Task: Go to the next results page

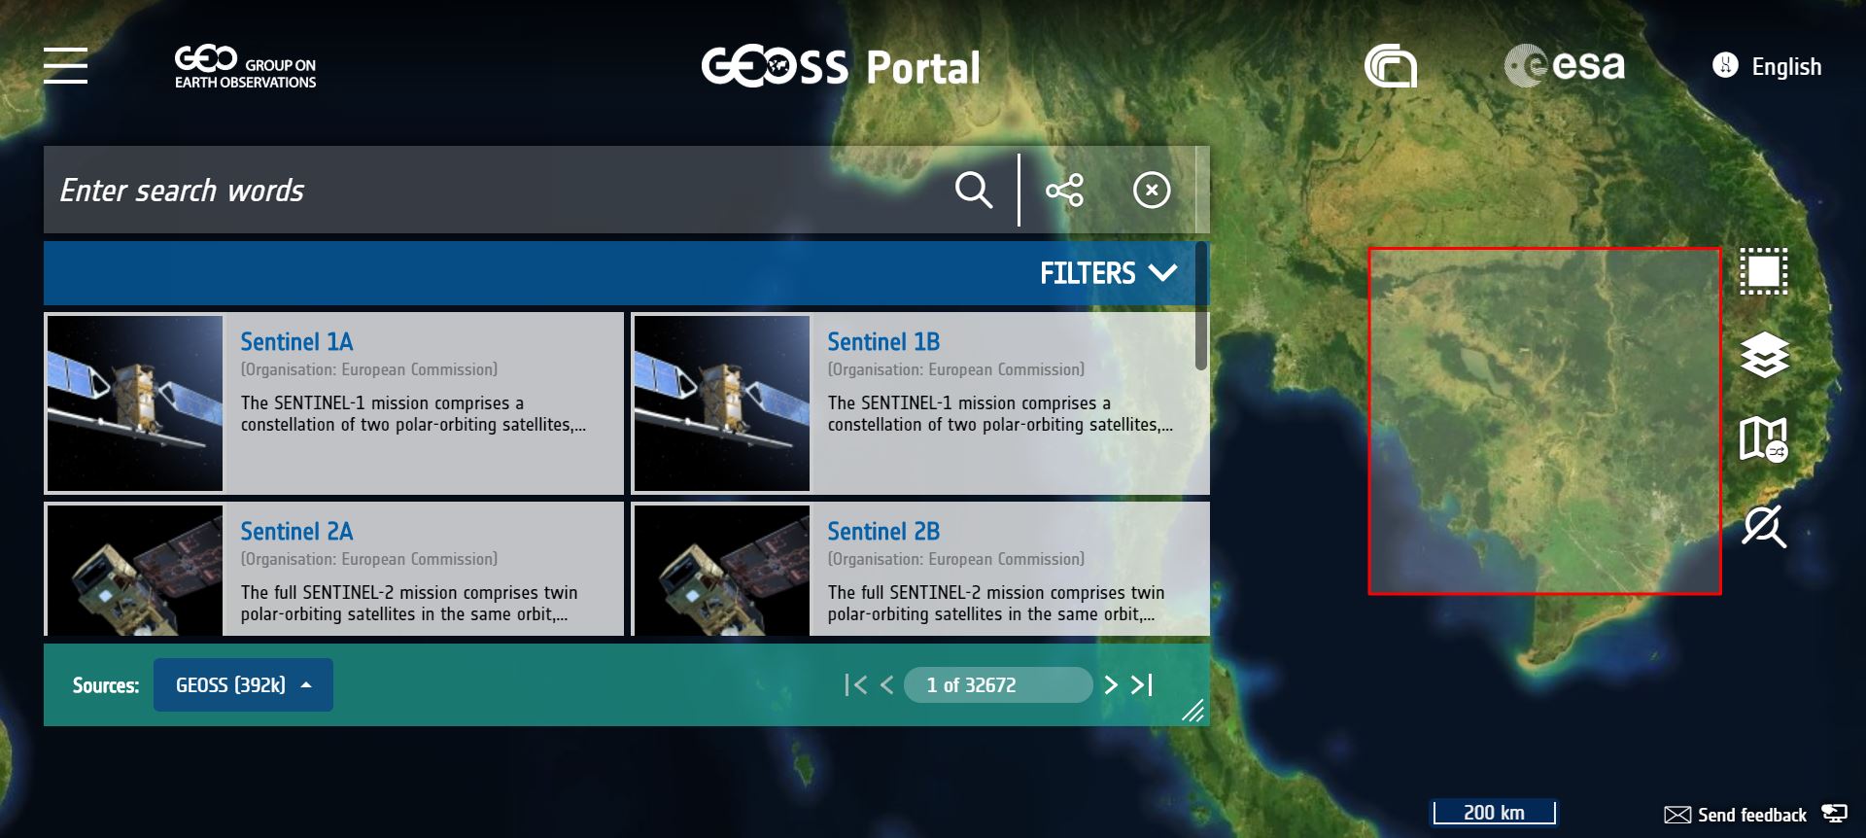Action: (1111, 685)
